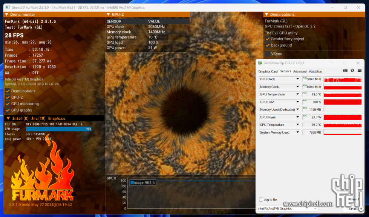Disable Render furry object

[x=268, y=39]
